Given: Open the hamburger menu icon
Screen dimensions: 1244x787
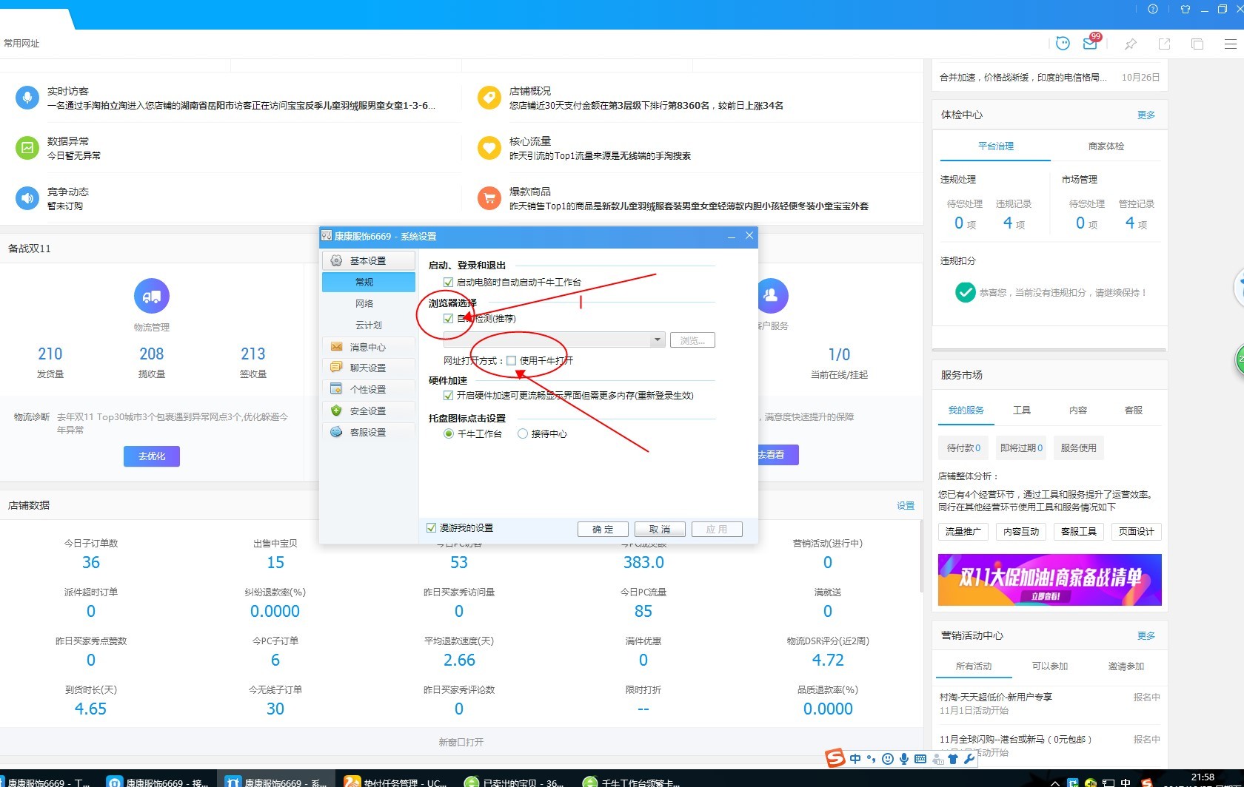Looking at the screenshot, I should click(x=1230, y=44).
